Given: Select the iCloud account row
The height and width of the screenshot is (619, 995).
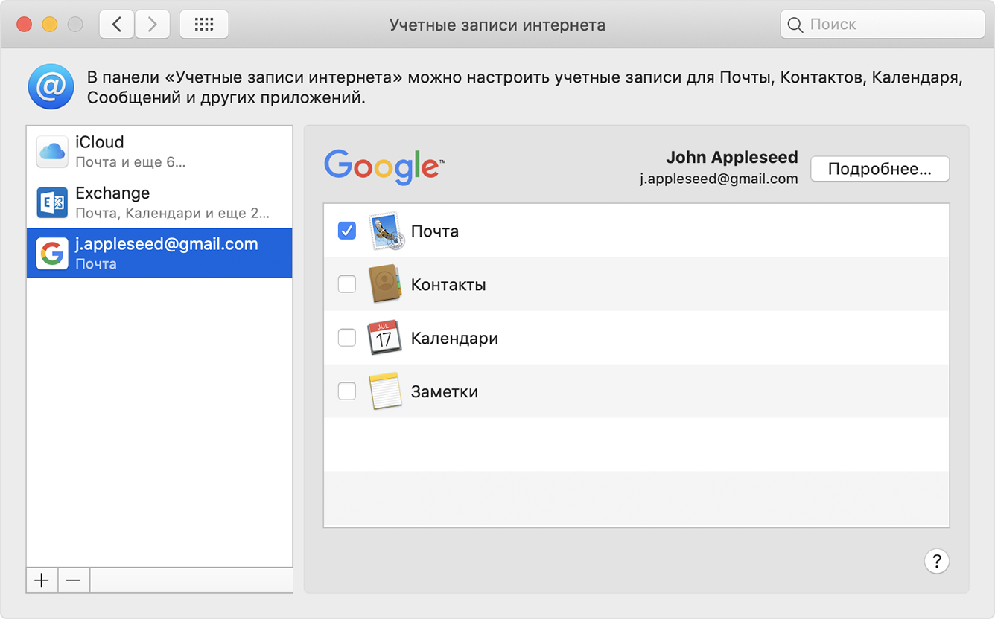Looking at the screenshot, I should (x=159, y=151).
